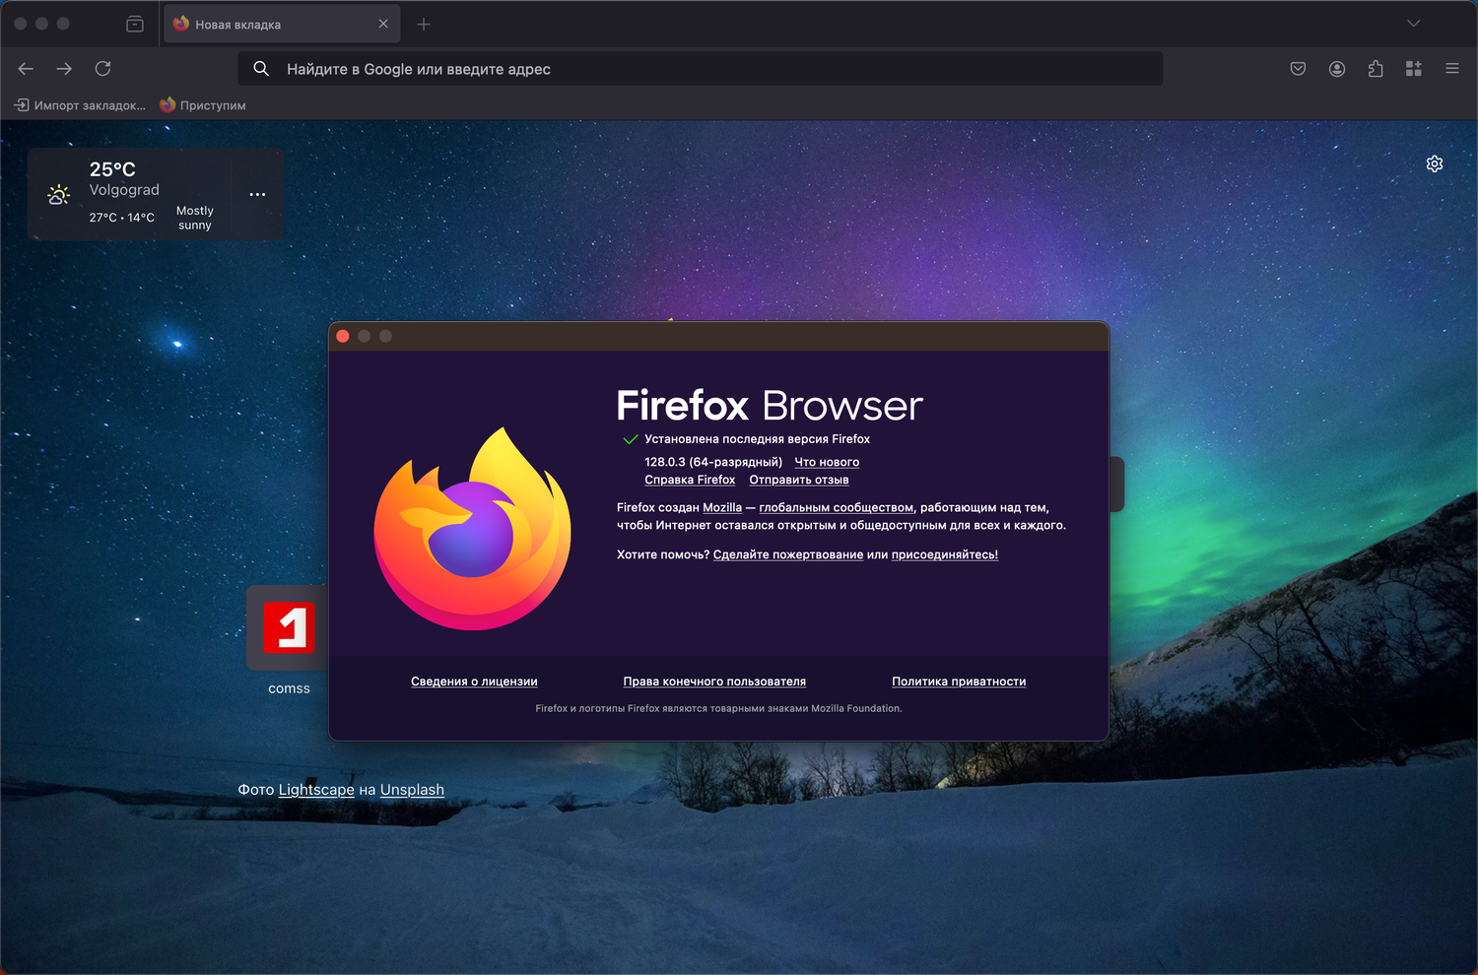Close the About Firefox dialog
1478x975 pixels.
coord(343,336)
